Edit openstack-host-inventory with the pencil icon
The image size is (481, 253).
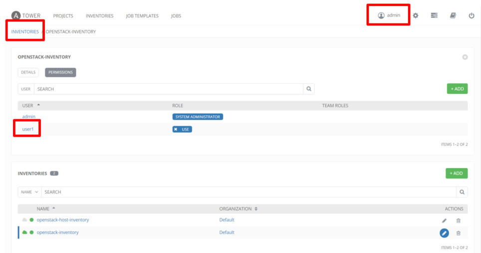[444, 221]
